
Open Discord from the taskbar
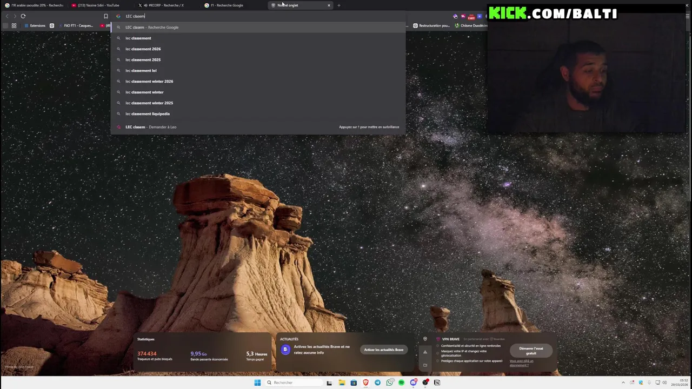pos(413,383)
